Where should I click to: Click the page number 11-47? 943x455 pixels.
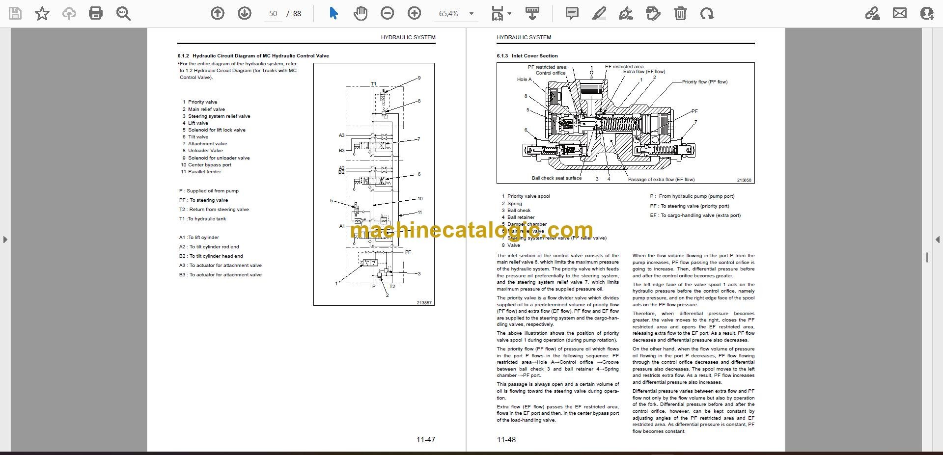(425, 440)
